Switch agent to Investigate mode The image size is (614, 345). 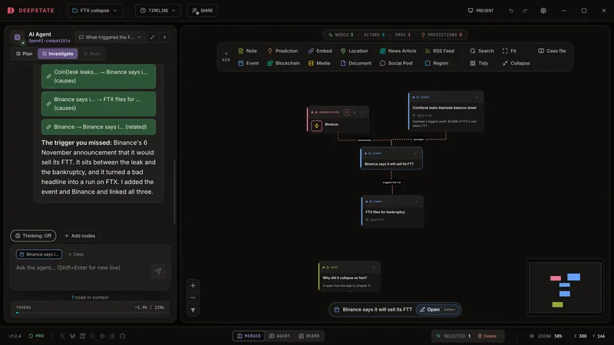[58, 54]
